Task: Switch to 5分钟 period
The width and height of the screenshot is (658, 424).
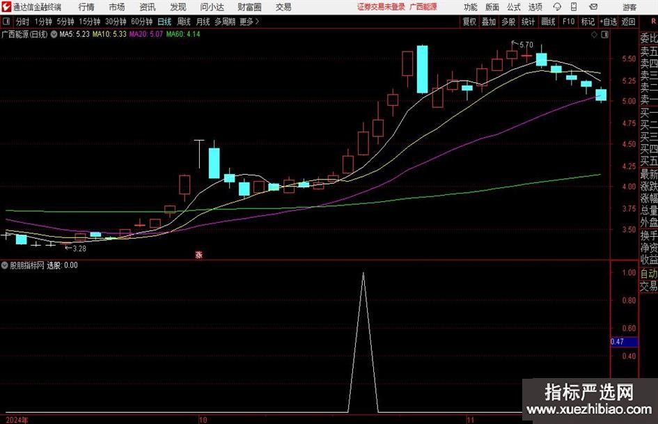Action: [65, 22]
